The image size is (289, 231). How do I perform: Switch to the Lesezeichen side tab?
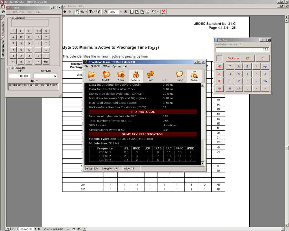pos(3,28)
